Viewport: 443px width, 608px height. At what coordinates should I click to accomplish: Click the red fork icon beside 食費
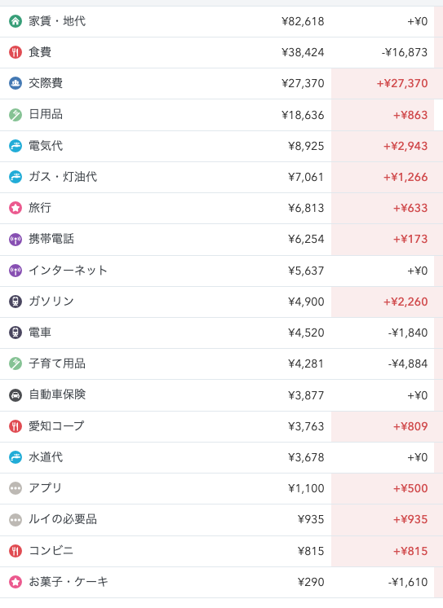click(16, 52)
